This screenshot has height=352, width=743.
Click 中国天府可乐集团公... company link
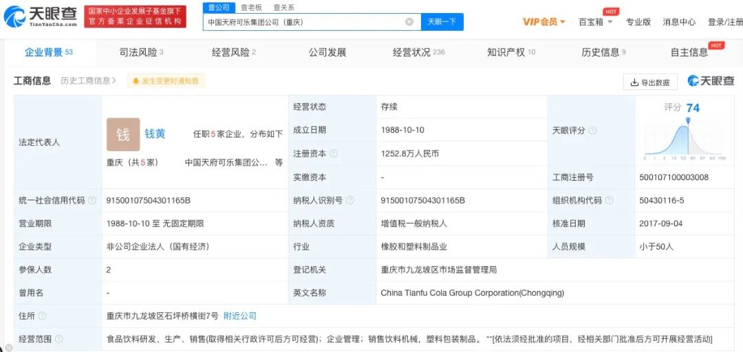[226, 162]
